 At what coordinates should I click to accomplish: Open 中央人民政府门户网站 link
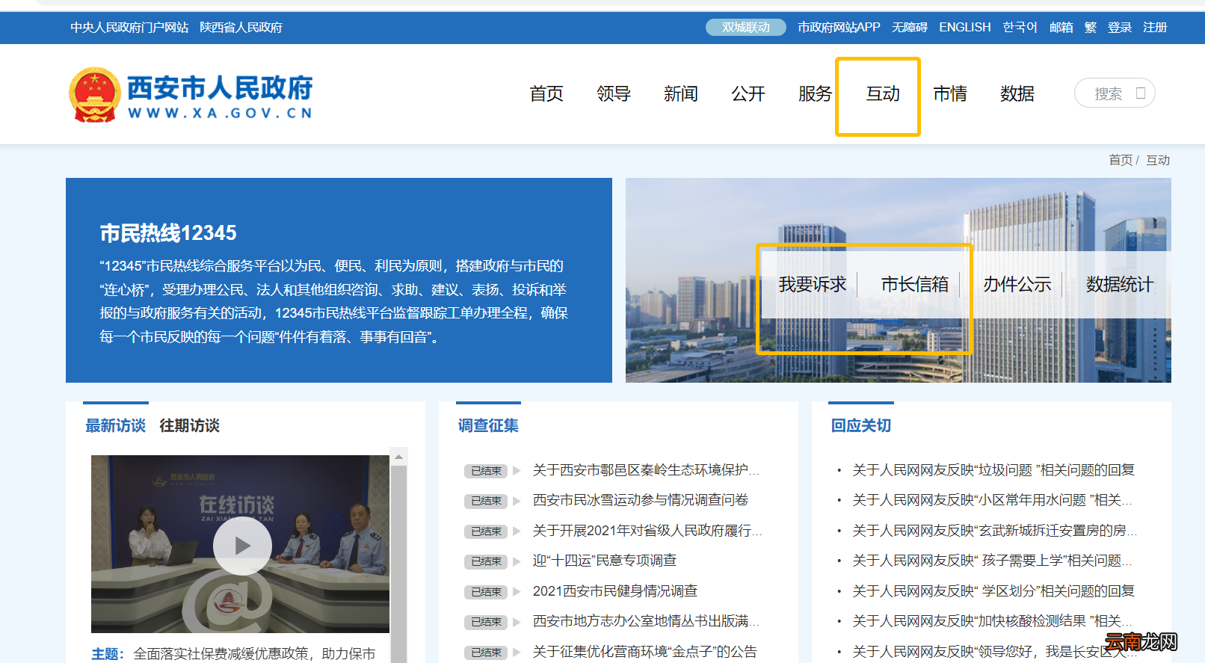129,28
